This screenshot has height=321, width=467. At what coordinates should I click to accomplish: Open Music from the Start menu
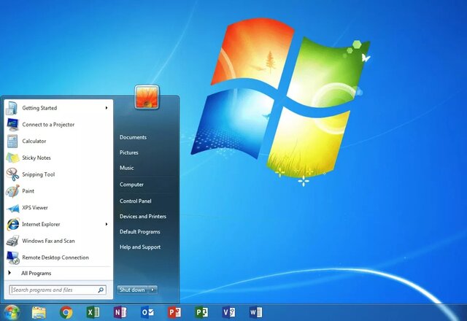coord(126,168)
